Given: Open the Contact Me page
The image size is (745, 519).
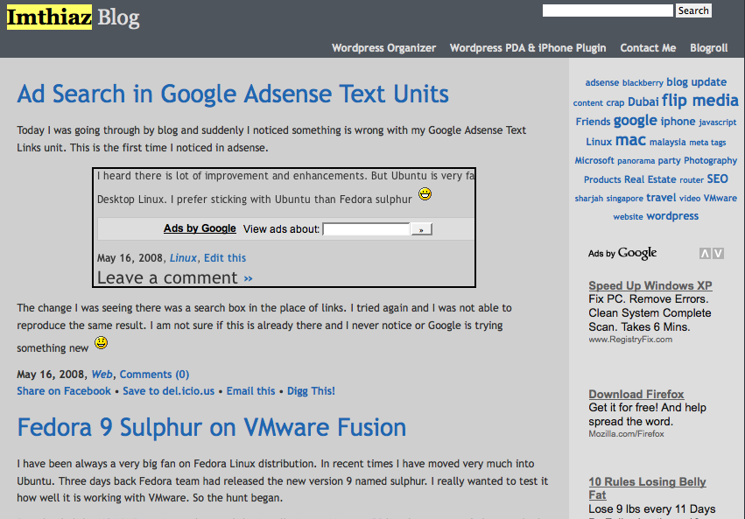Looking at the screenshot, I should pyautogui.click(x=648, y=48).
